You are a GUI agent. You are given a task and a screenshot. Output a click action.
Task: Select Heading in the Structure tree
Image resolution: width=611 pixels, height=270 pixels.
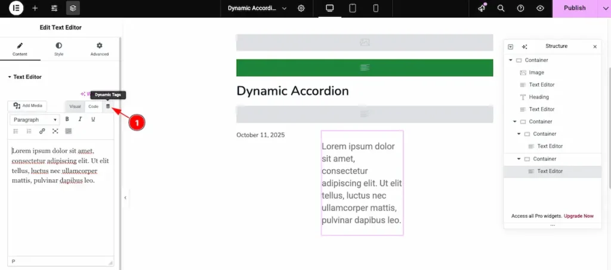(538, 97)
